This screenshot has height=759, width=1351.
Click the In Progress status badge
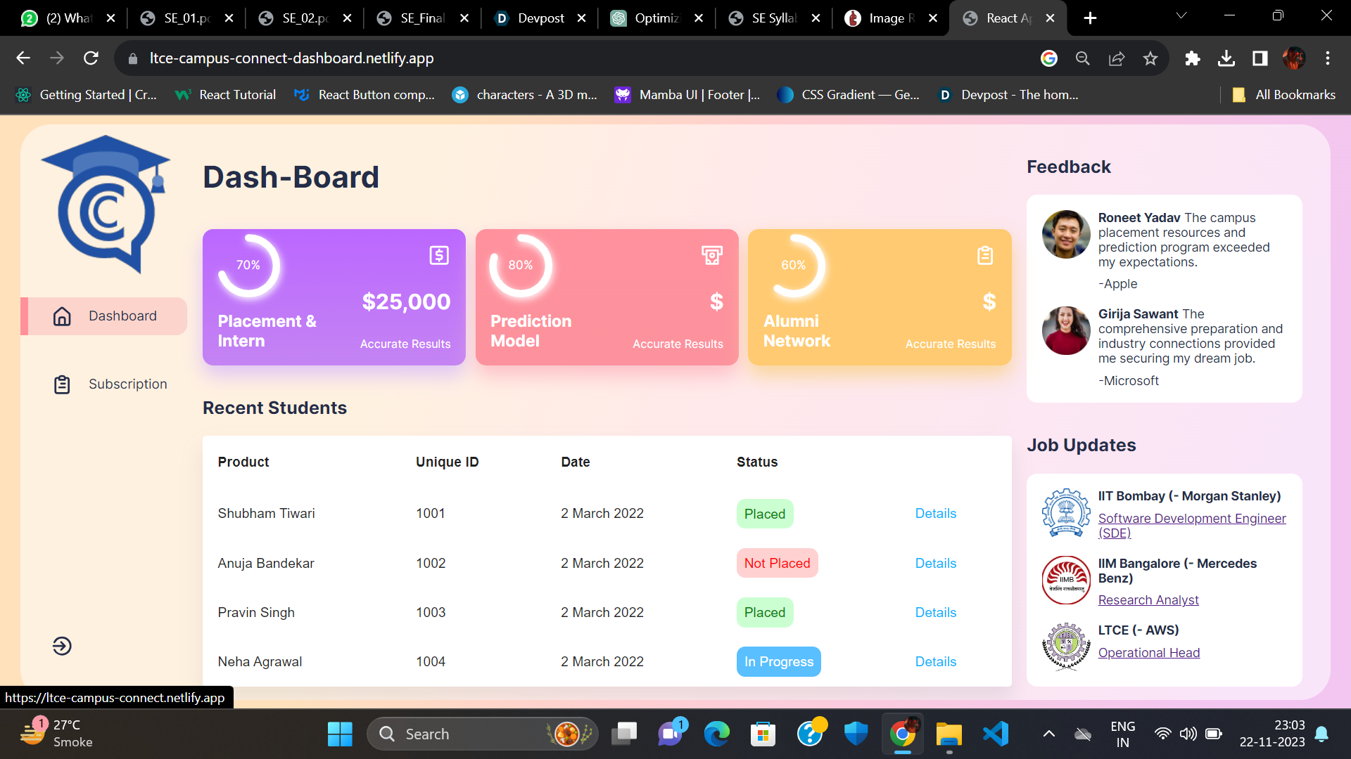point(778,661)
